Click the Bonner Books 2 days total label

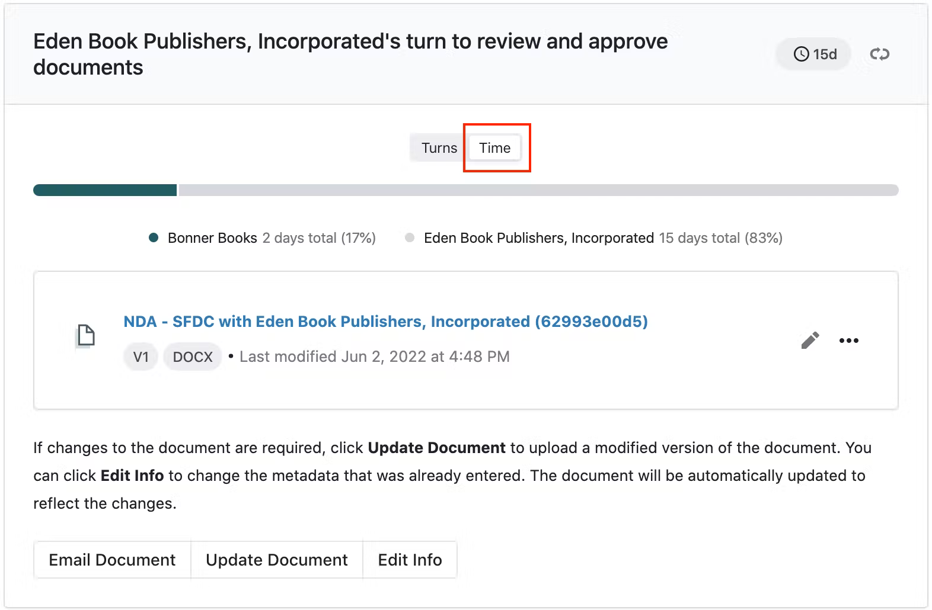pyautogui.click(x=272, y=238)
